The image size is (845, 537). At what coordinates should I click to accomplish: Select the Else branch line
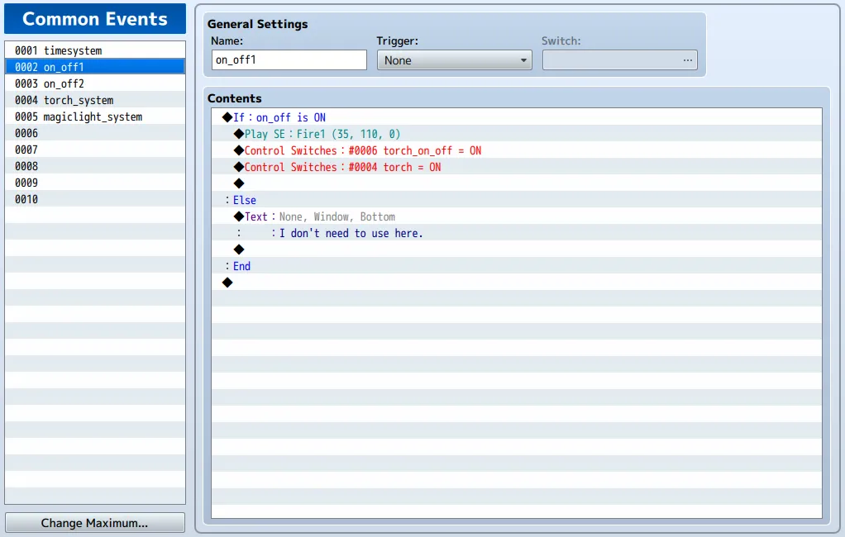coord(516,200)
